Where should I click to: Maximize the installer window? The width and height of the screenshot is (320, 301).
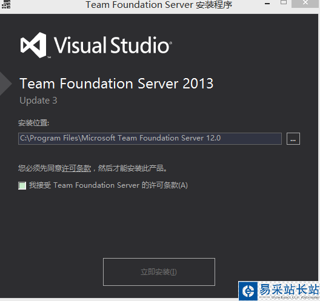284,2
